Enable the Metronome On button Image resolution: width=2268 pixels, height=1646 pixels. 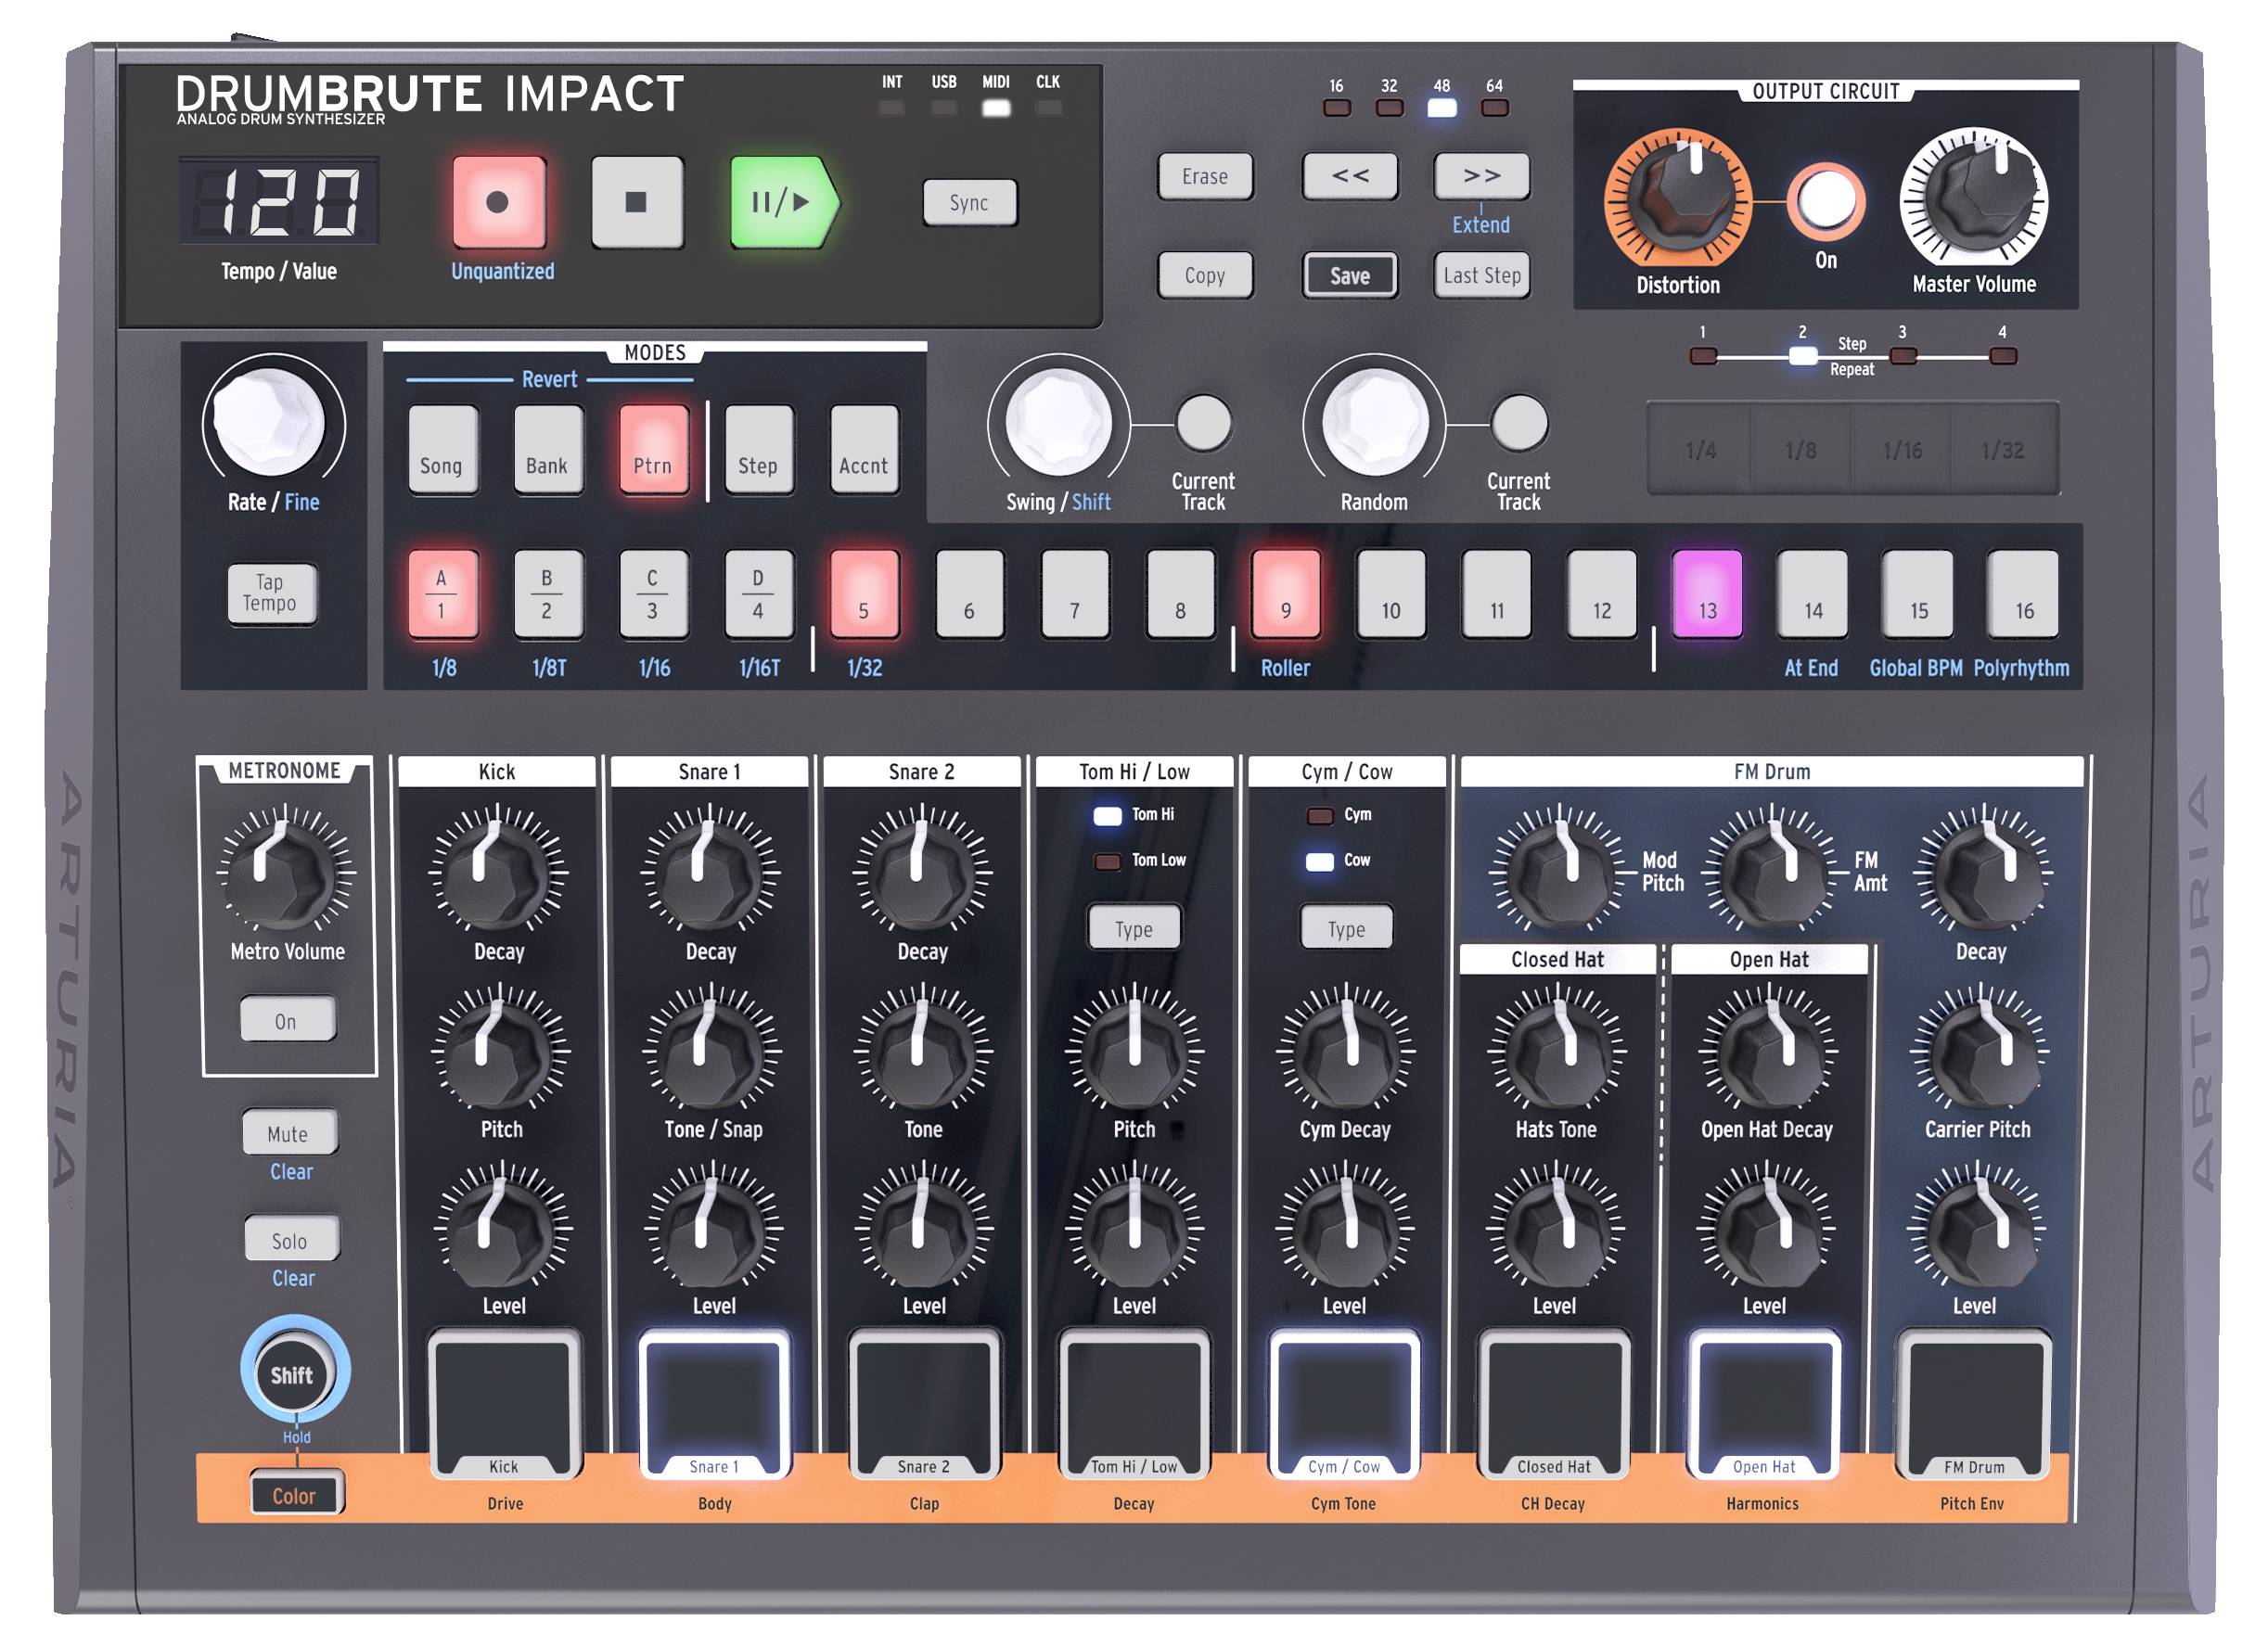pyautogui.click(x=289, y=1020)
